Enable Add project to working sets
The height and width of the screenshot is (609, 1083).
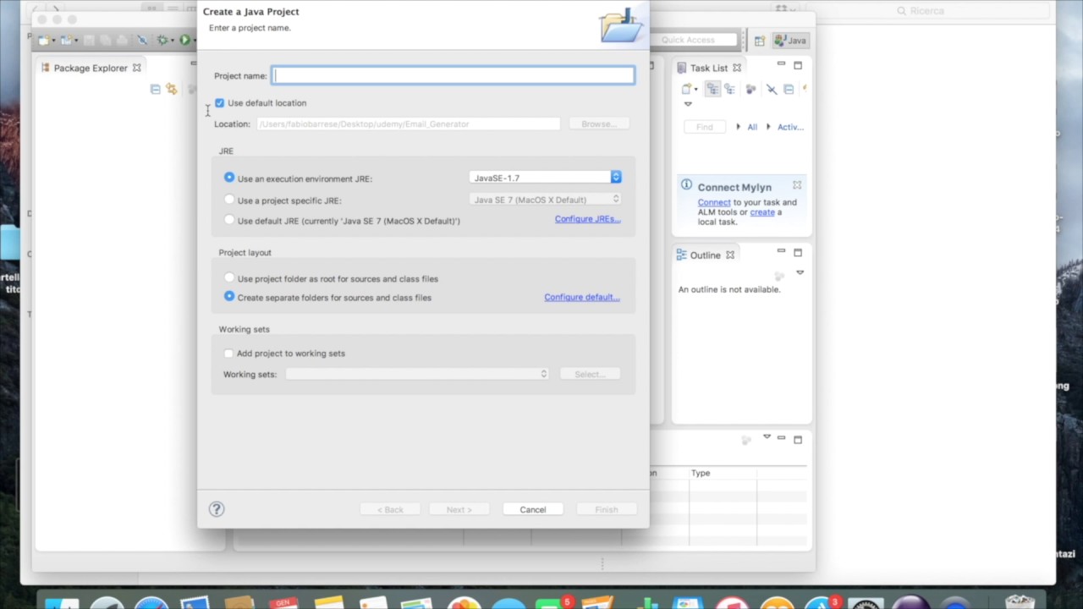coord(228,353)
